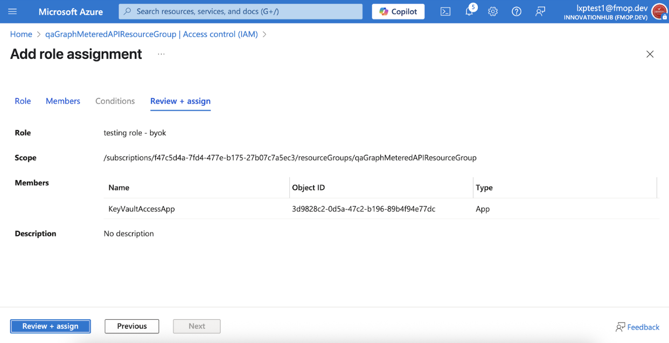
Task: Click the Copilot button
Action: (398, 11)
